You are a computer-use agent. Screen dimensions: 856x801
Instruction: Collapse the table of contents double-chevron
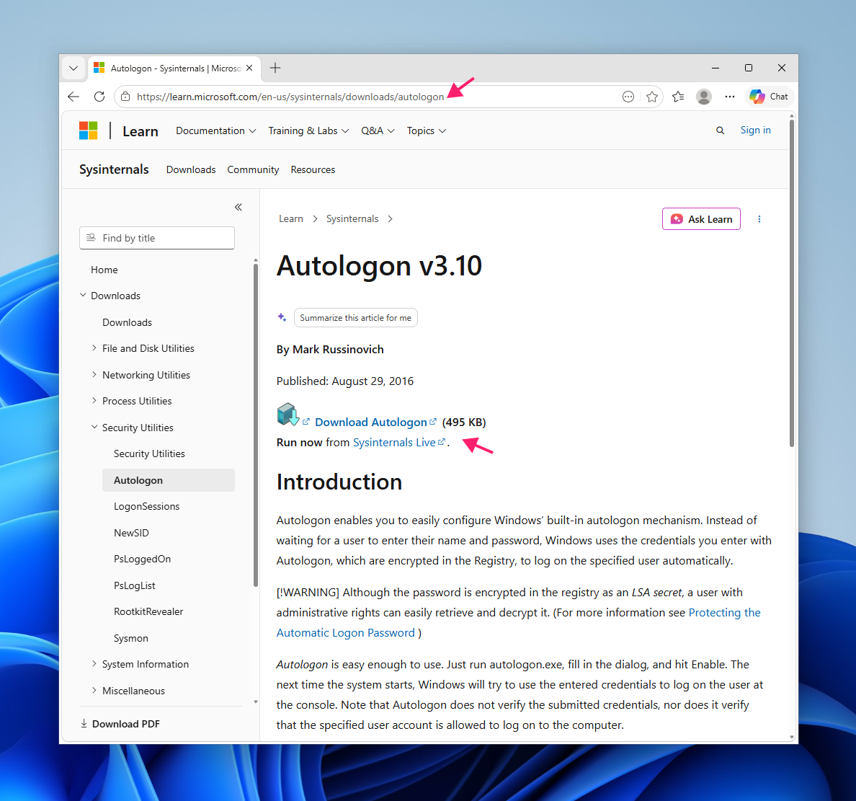(x=238, y=207)
